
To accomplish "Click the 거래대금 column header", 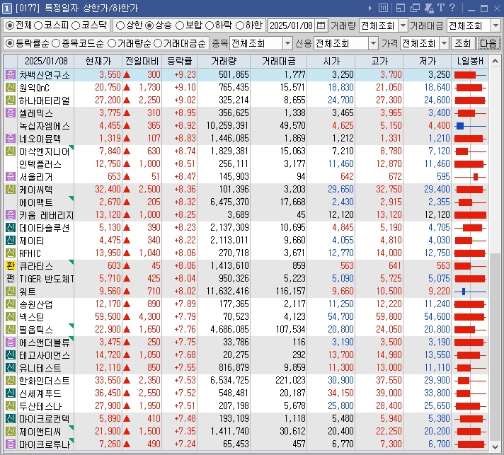I will point(278,61).
